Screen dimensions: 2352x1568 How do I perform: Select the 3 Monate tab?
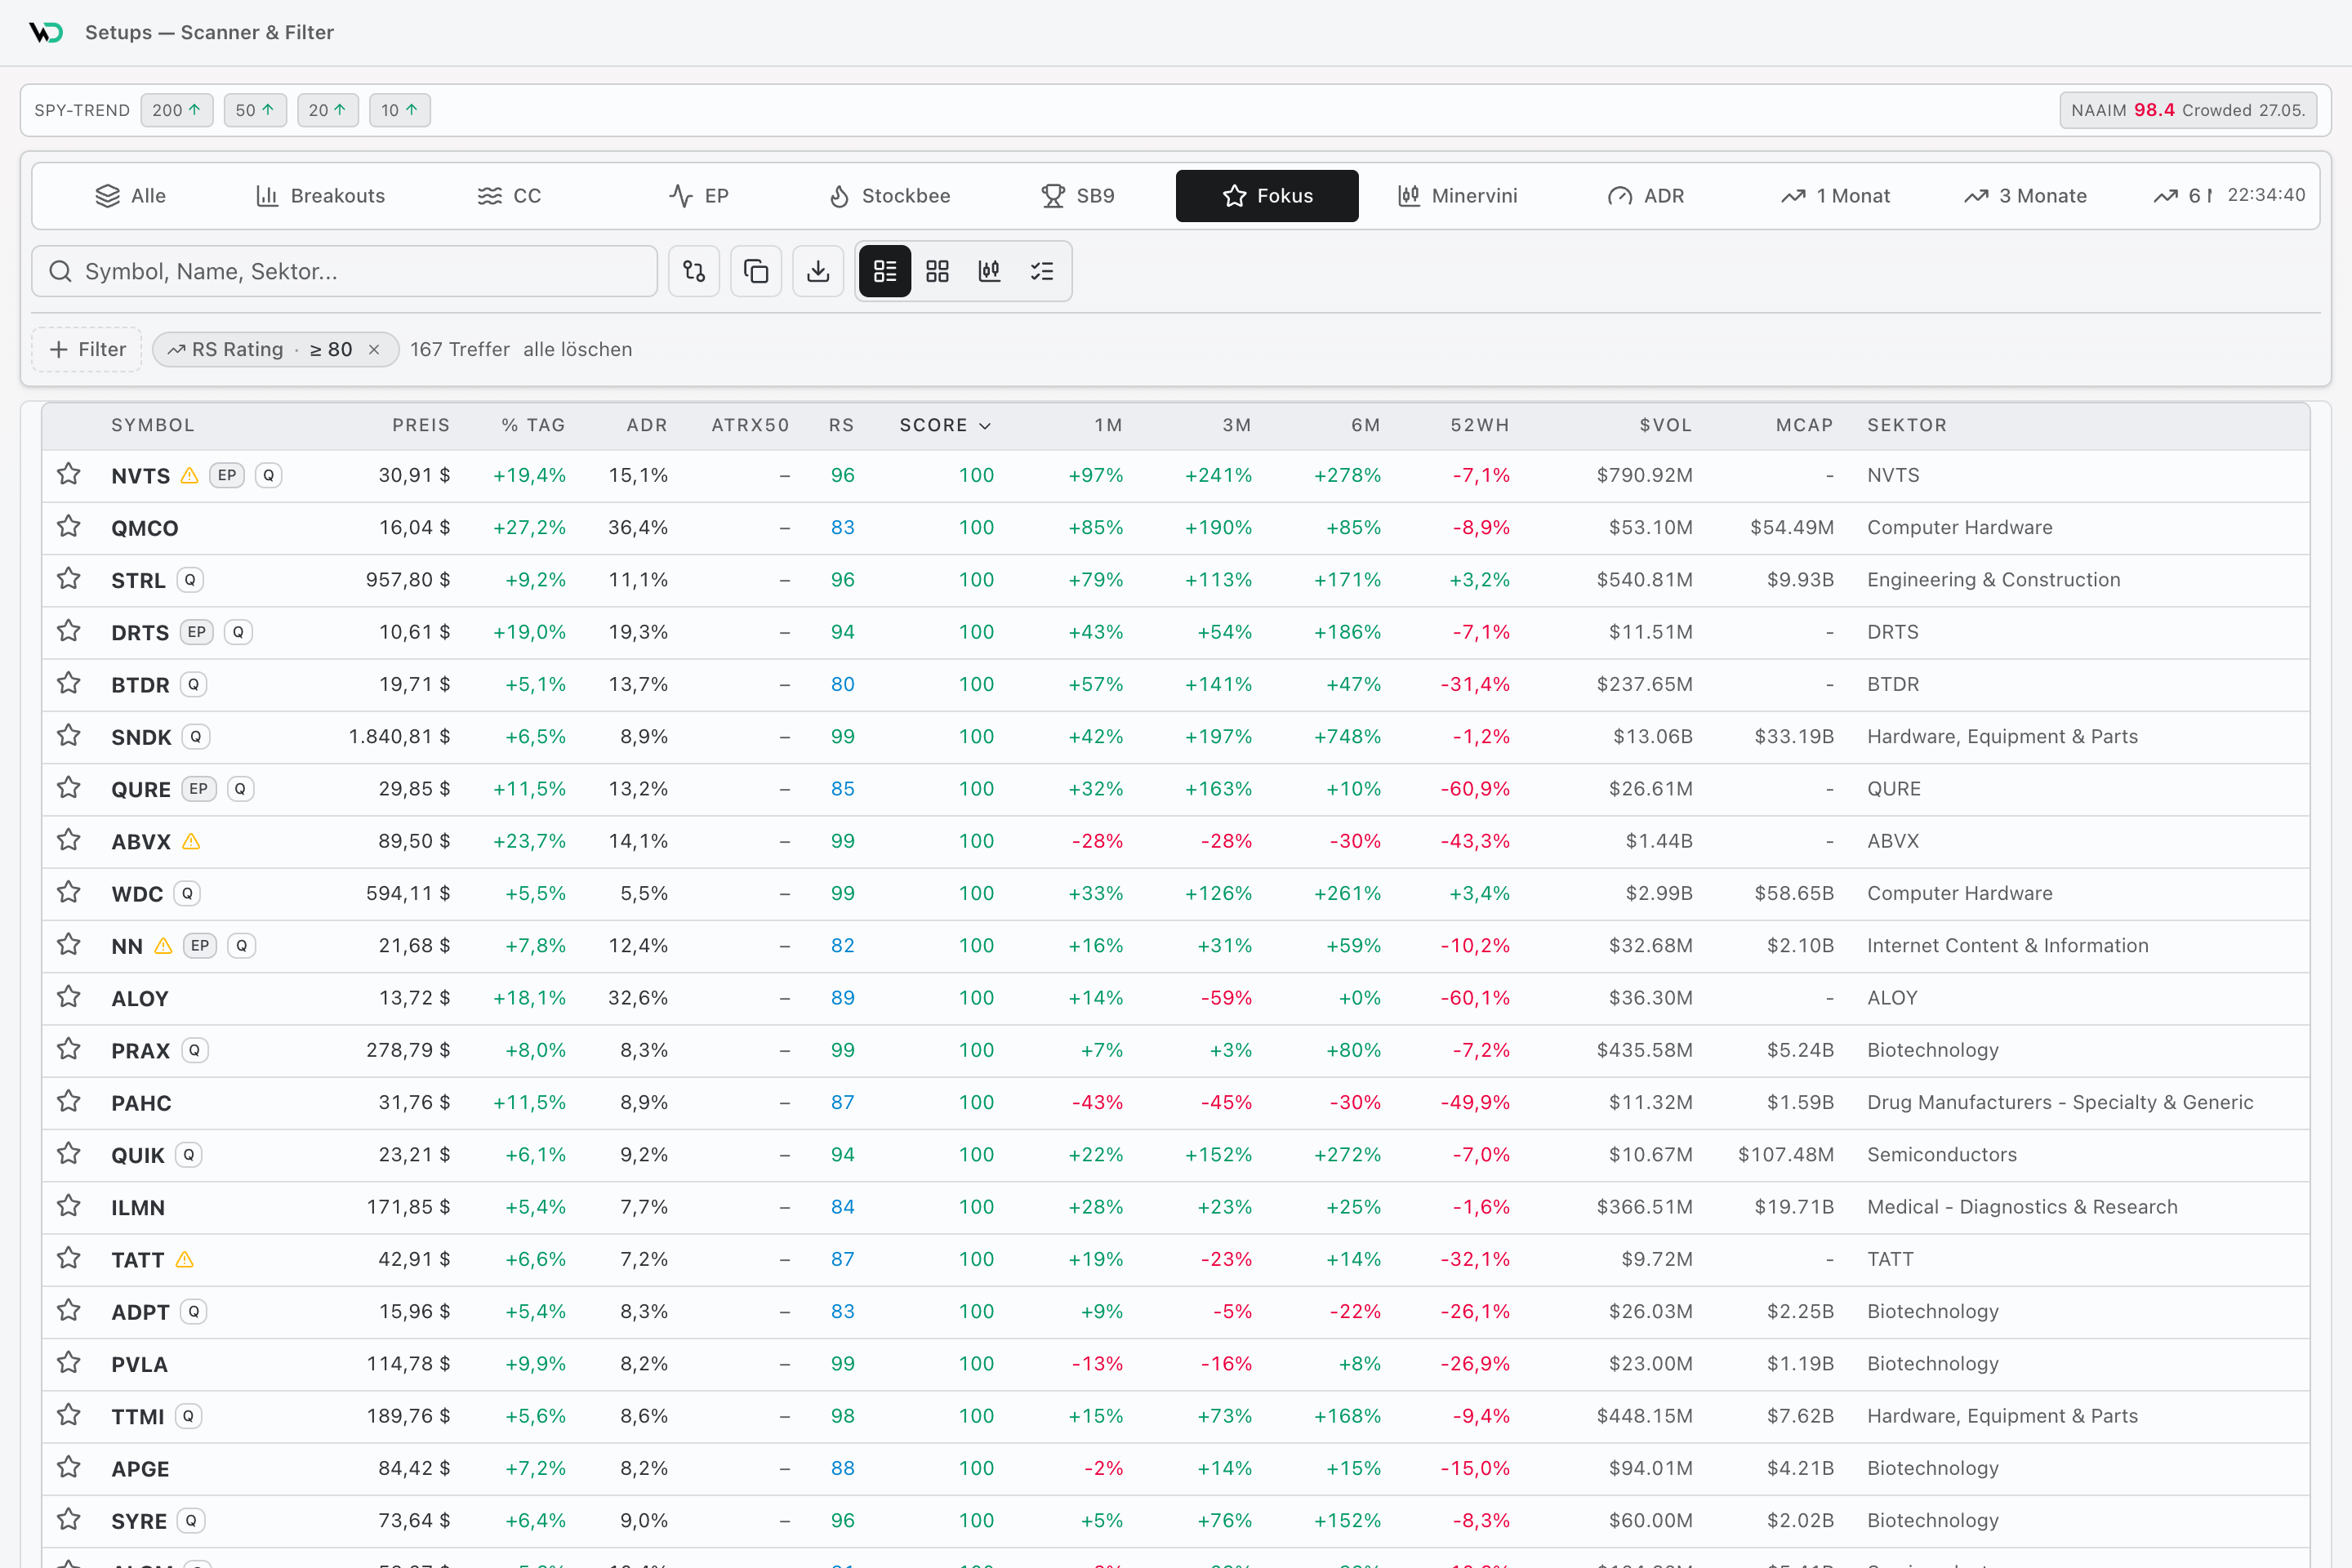[x=2026, y=196]
